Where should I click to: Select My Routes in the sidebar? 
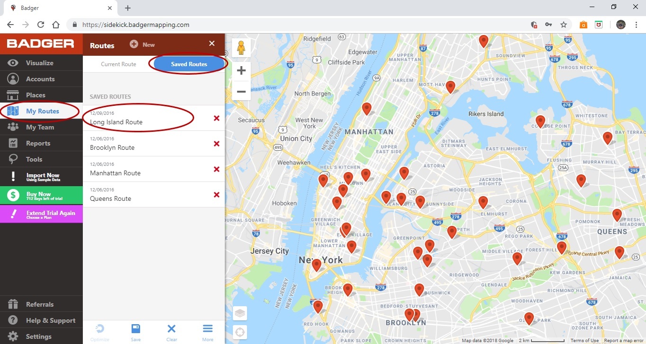(x=41, y=111)
